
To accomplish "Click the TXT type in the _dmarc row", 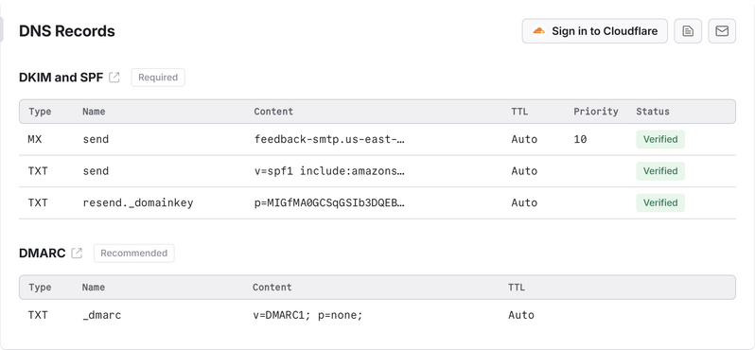I will (38, 315).
